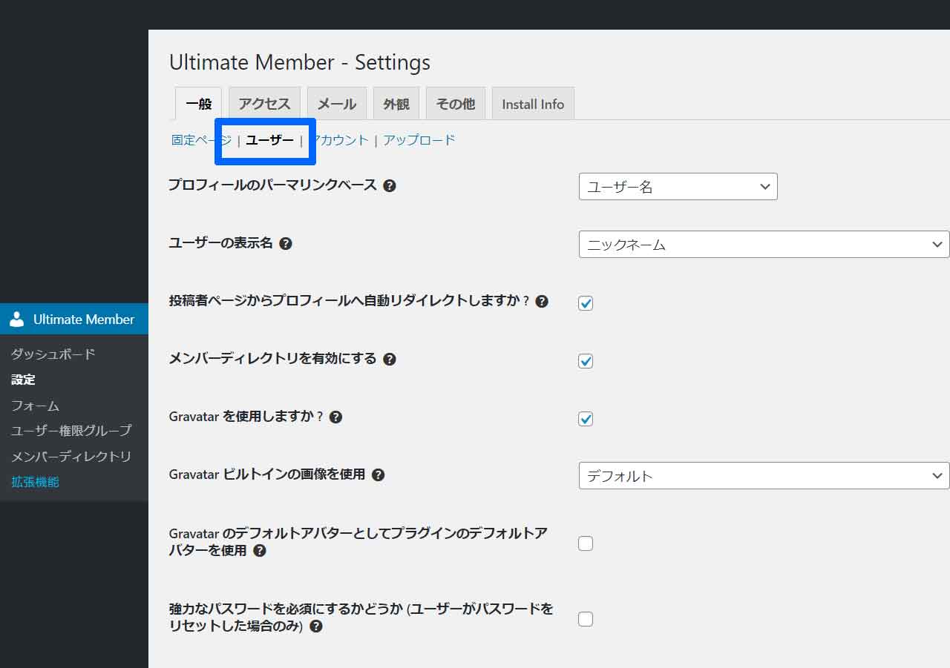Click the Ultimate Member user icon in sidebar
The width and height of the screenshot is (950, 668).
pyautogui.click(x=17, y=319)
